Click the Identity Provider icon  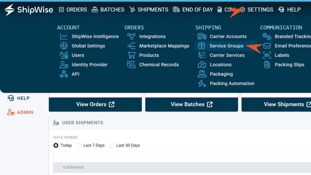pos(64,65)
